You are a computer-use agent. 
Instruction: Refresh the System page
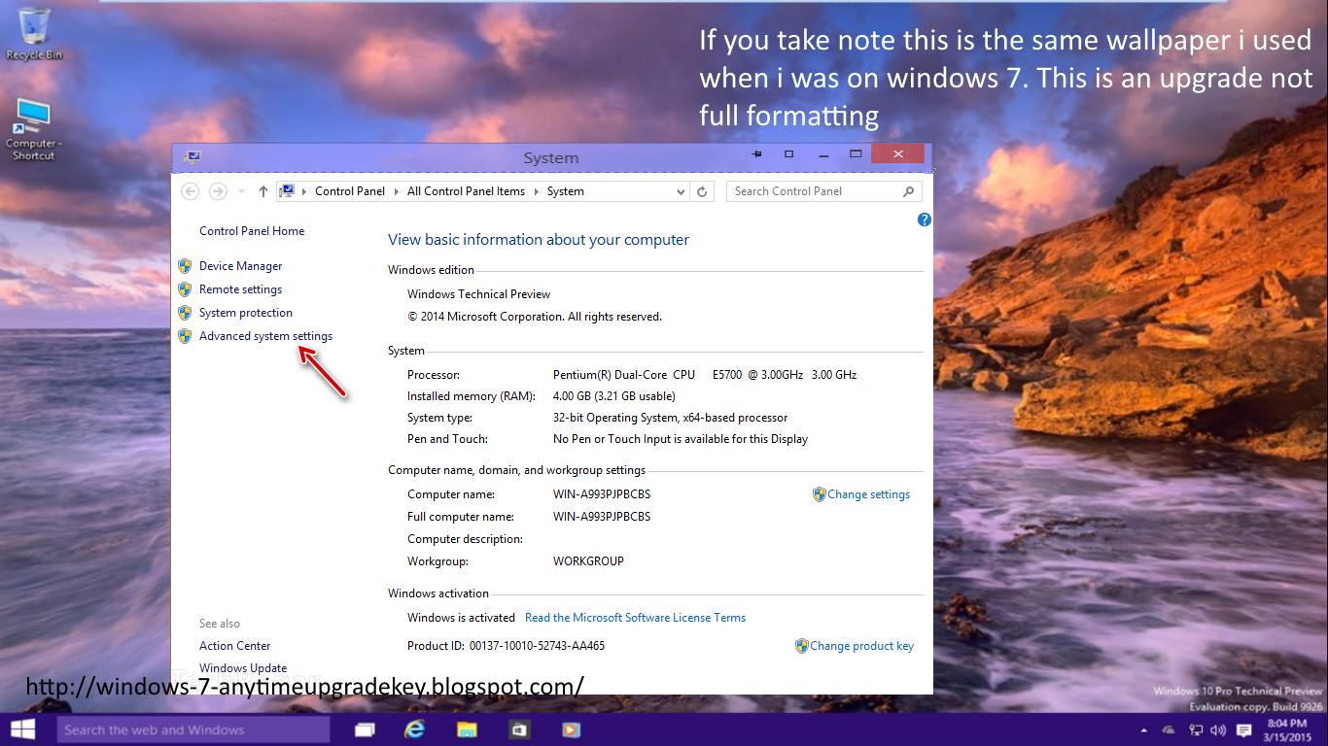click(702, 191)
